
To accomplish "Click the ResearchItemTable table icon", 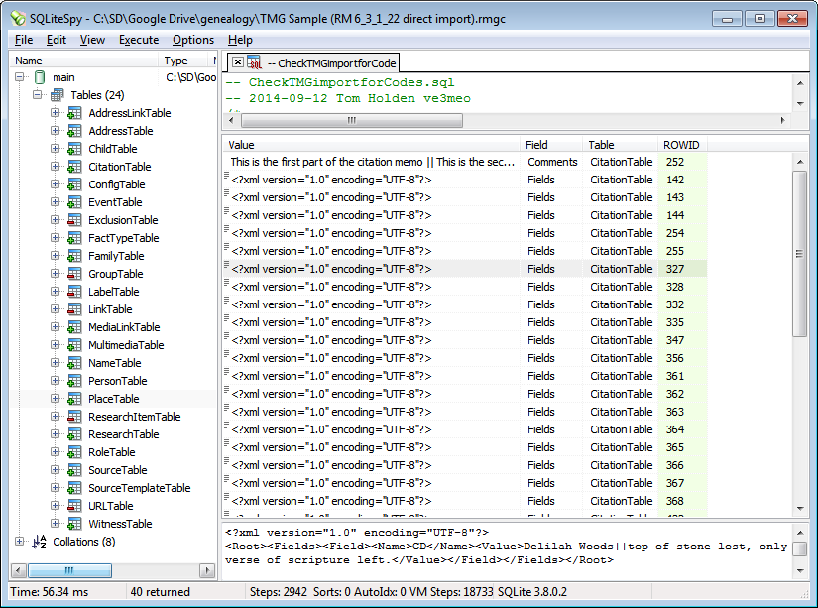I will click(x=74, y=417).
